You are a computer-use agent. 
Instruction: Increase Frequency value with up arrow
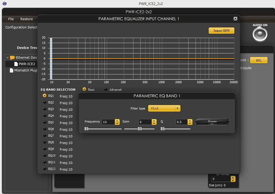(117, 120)
